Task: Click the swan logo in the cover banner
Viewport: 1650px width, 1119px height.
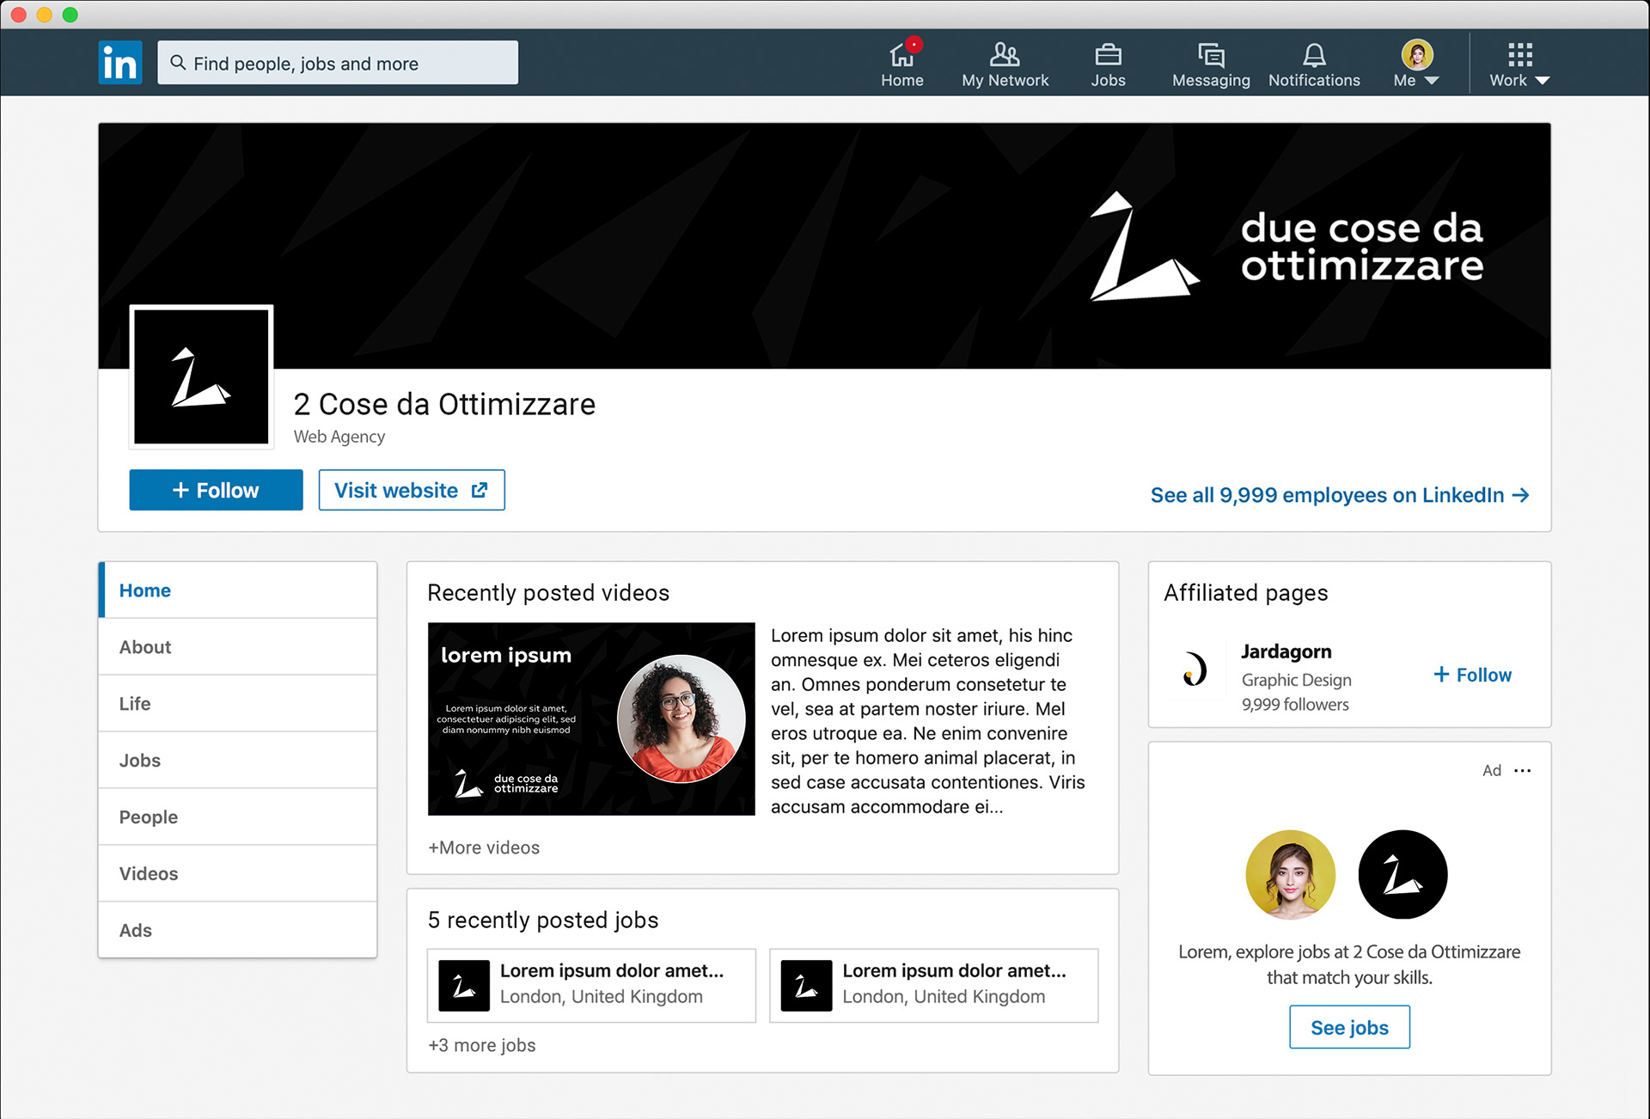Action: click(1144, 247)
